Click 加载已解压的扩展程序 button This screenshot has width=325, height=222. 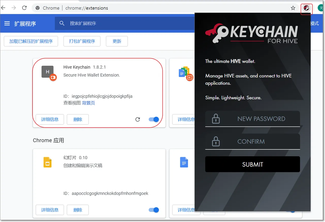31,41
